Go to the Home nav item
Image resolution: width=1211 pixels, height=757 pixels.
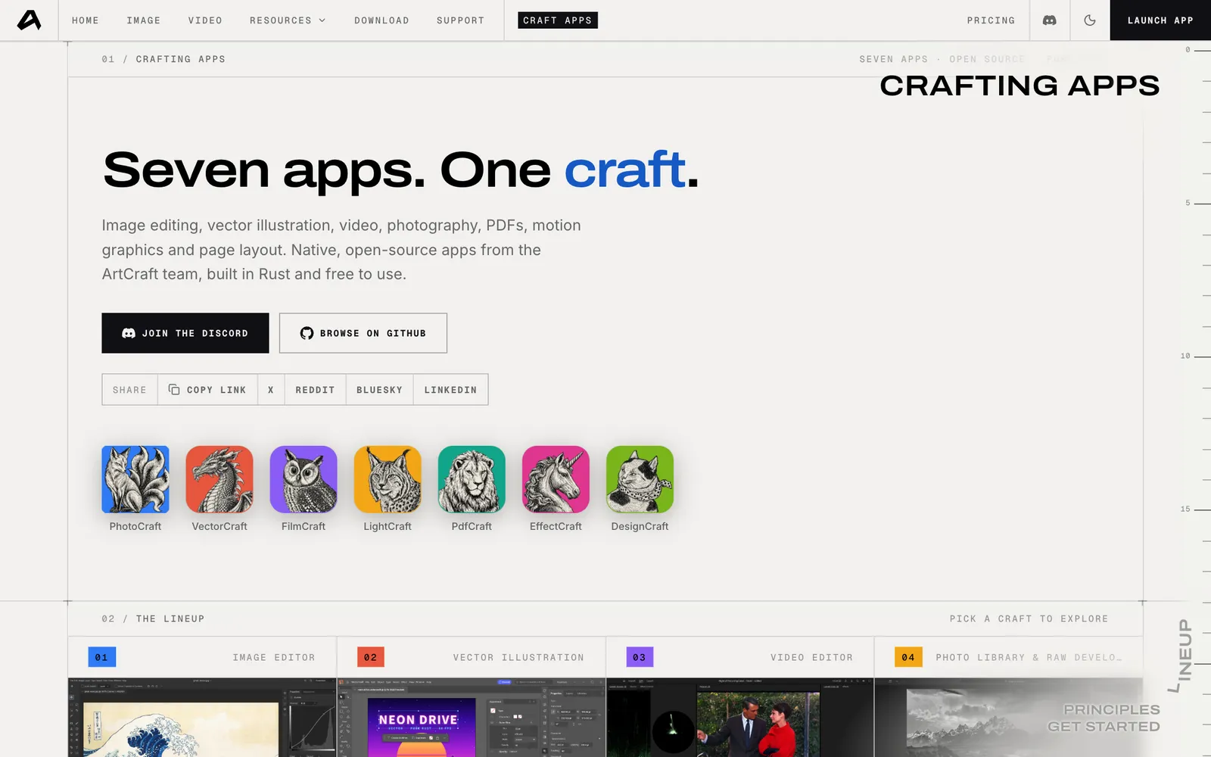click(86, 20)
